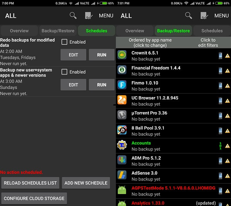Tap the battery indicator on the 7:00 PM status bar
Image resolution: width=231 pixels, height=206 pixels.
(x=104, y=3)
